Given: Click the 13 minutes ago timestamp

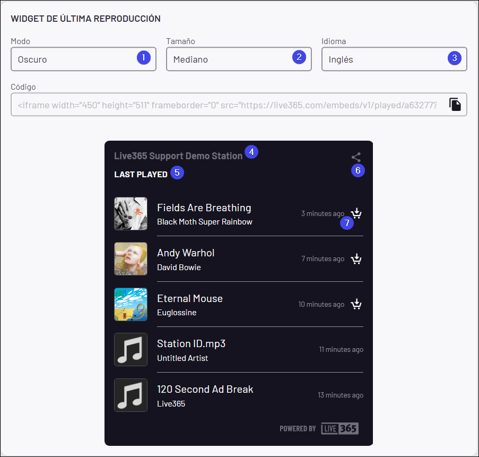Looking at the screenshot, I should [x=341, y=395].
